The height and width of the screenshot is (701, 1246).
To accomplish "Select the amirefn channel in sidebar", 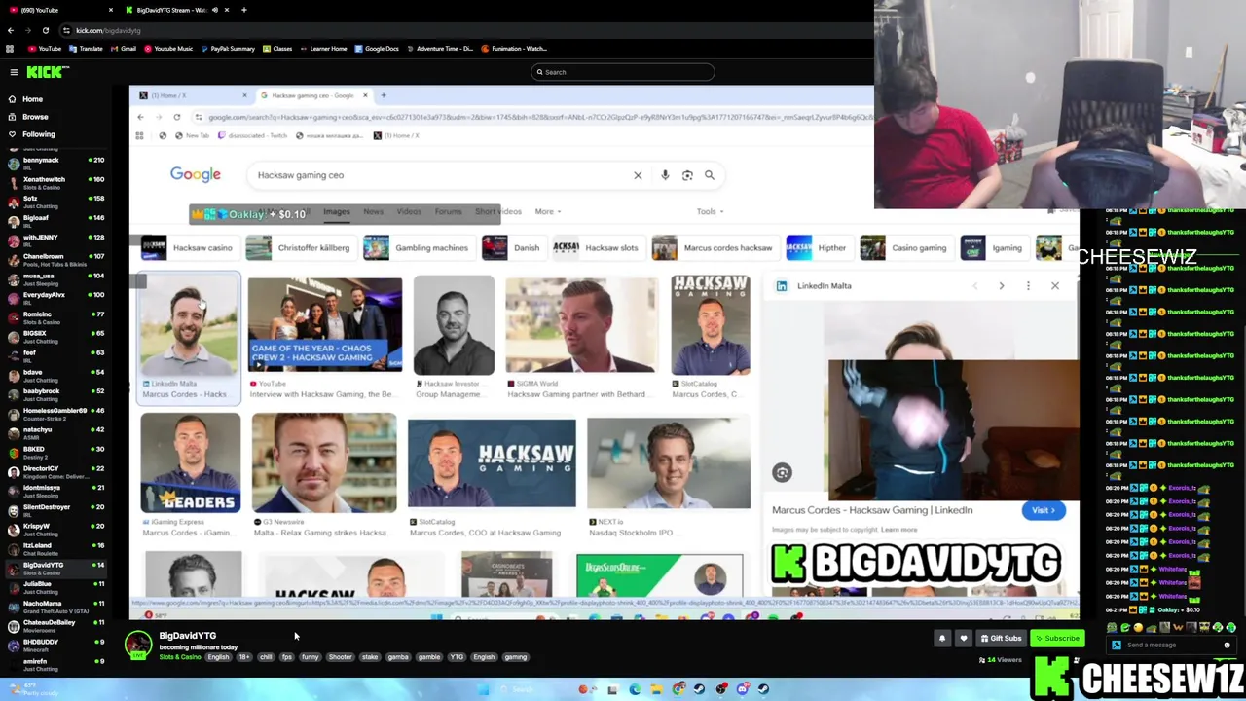I will (54, 664).
